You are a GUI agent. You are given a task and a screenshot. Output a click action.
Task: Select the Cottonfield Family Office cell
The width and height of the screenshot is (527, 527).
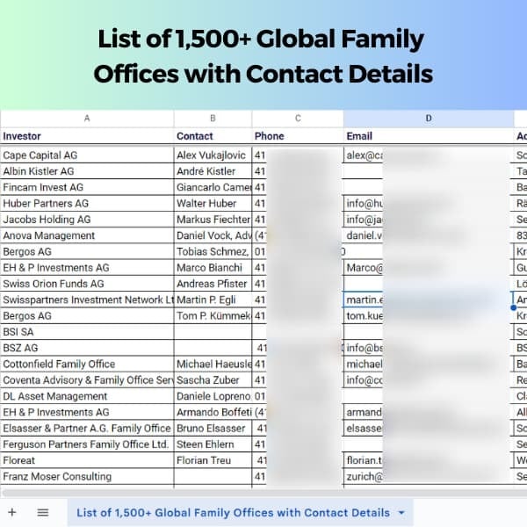tap(87, 364)
